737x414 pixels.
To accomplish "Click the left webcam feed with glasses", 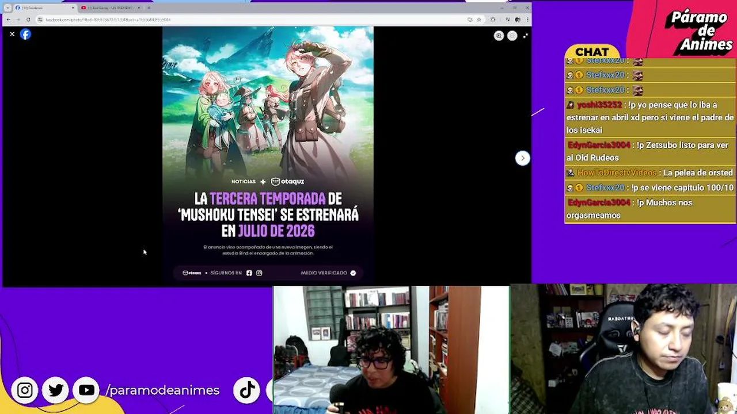I will click(391, 350).
